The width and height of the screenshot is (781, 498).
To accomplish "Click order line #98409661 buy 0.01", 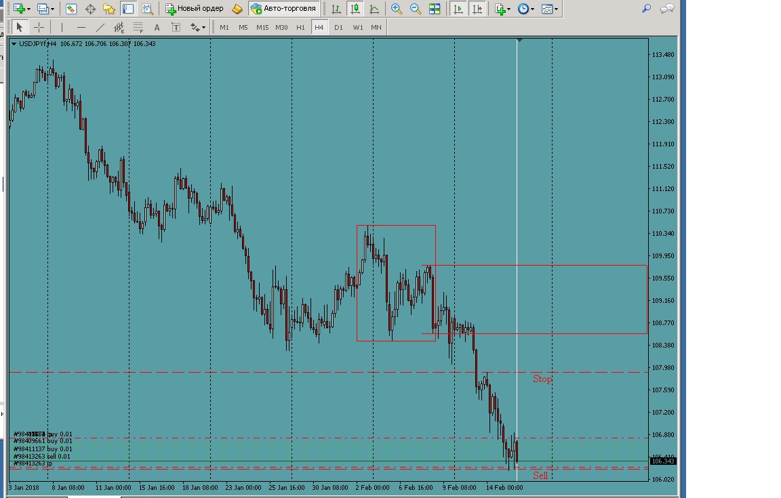I will tap(43, 440).
